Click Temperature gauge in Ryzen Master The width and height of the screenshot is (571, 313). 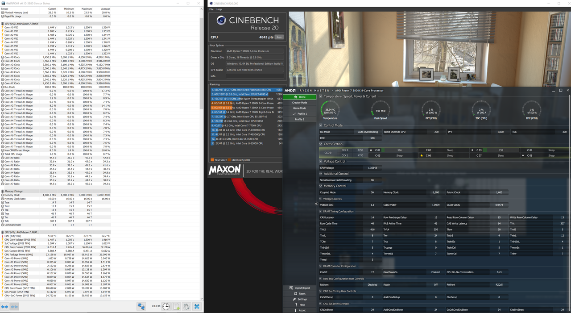(330, 110)
